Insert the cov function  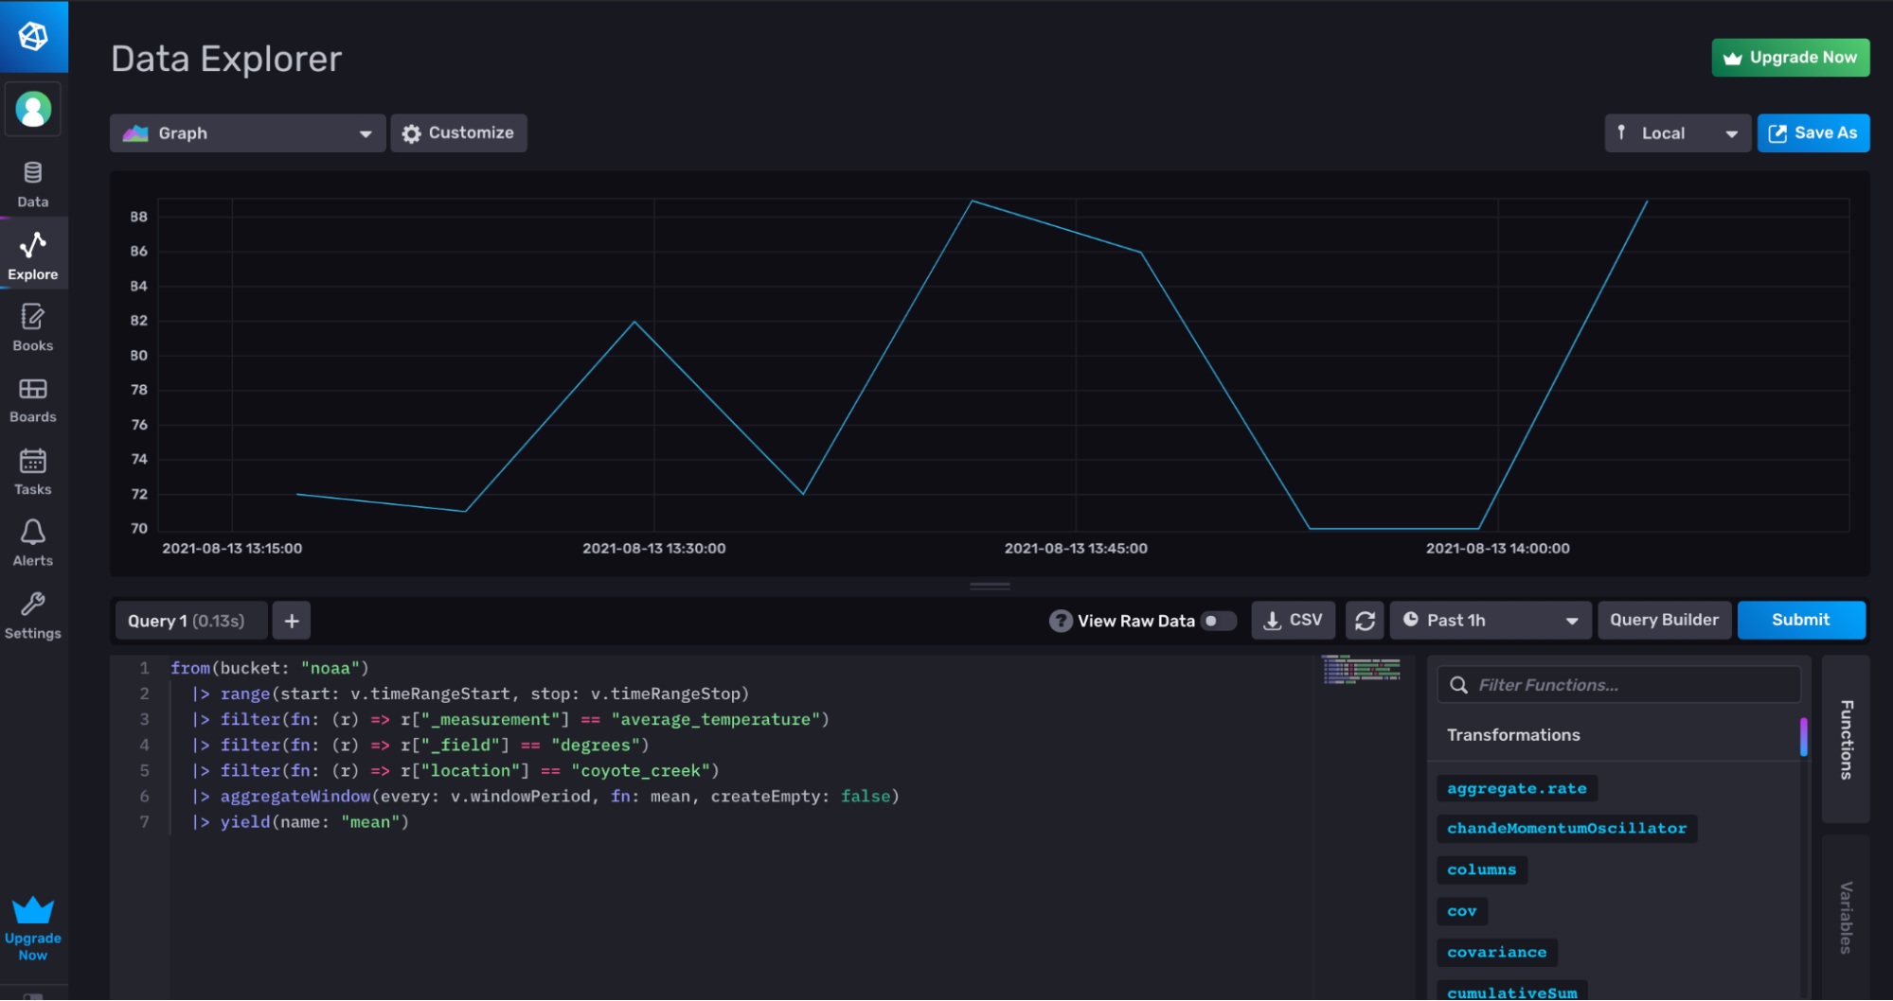click(x=1462, y=911)
